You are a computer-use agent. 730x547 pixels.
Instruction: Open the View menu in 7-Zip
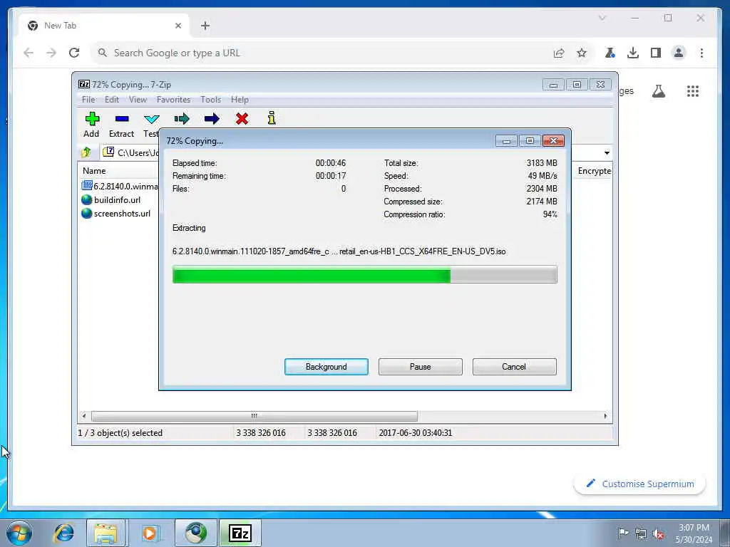138,100
